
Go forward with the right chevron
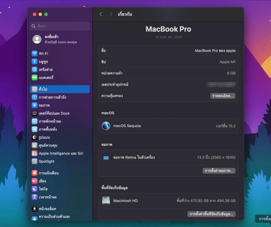111,14
